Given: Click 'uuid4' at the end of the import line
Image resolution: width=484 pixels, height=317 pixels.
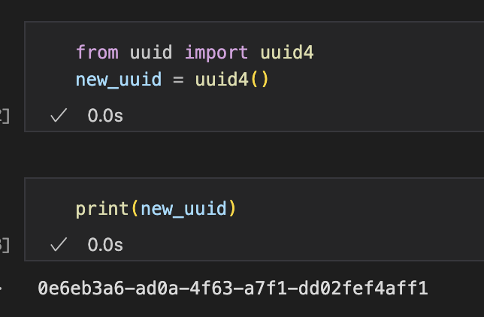Looking at the screenshot, I should [287, 52].
